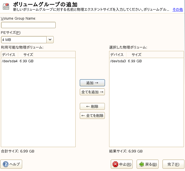Click the green back arrow icon
The image size is (185, 171).
click(141, 164)
